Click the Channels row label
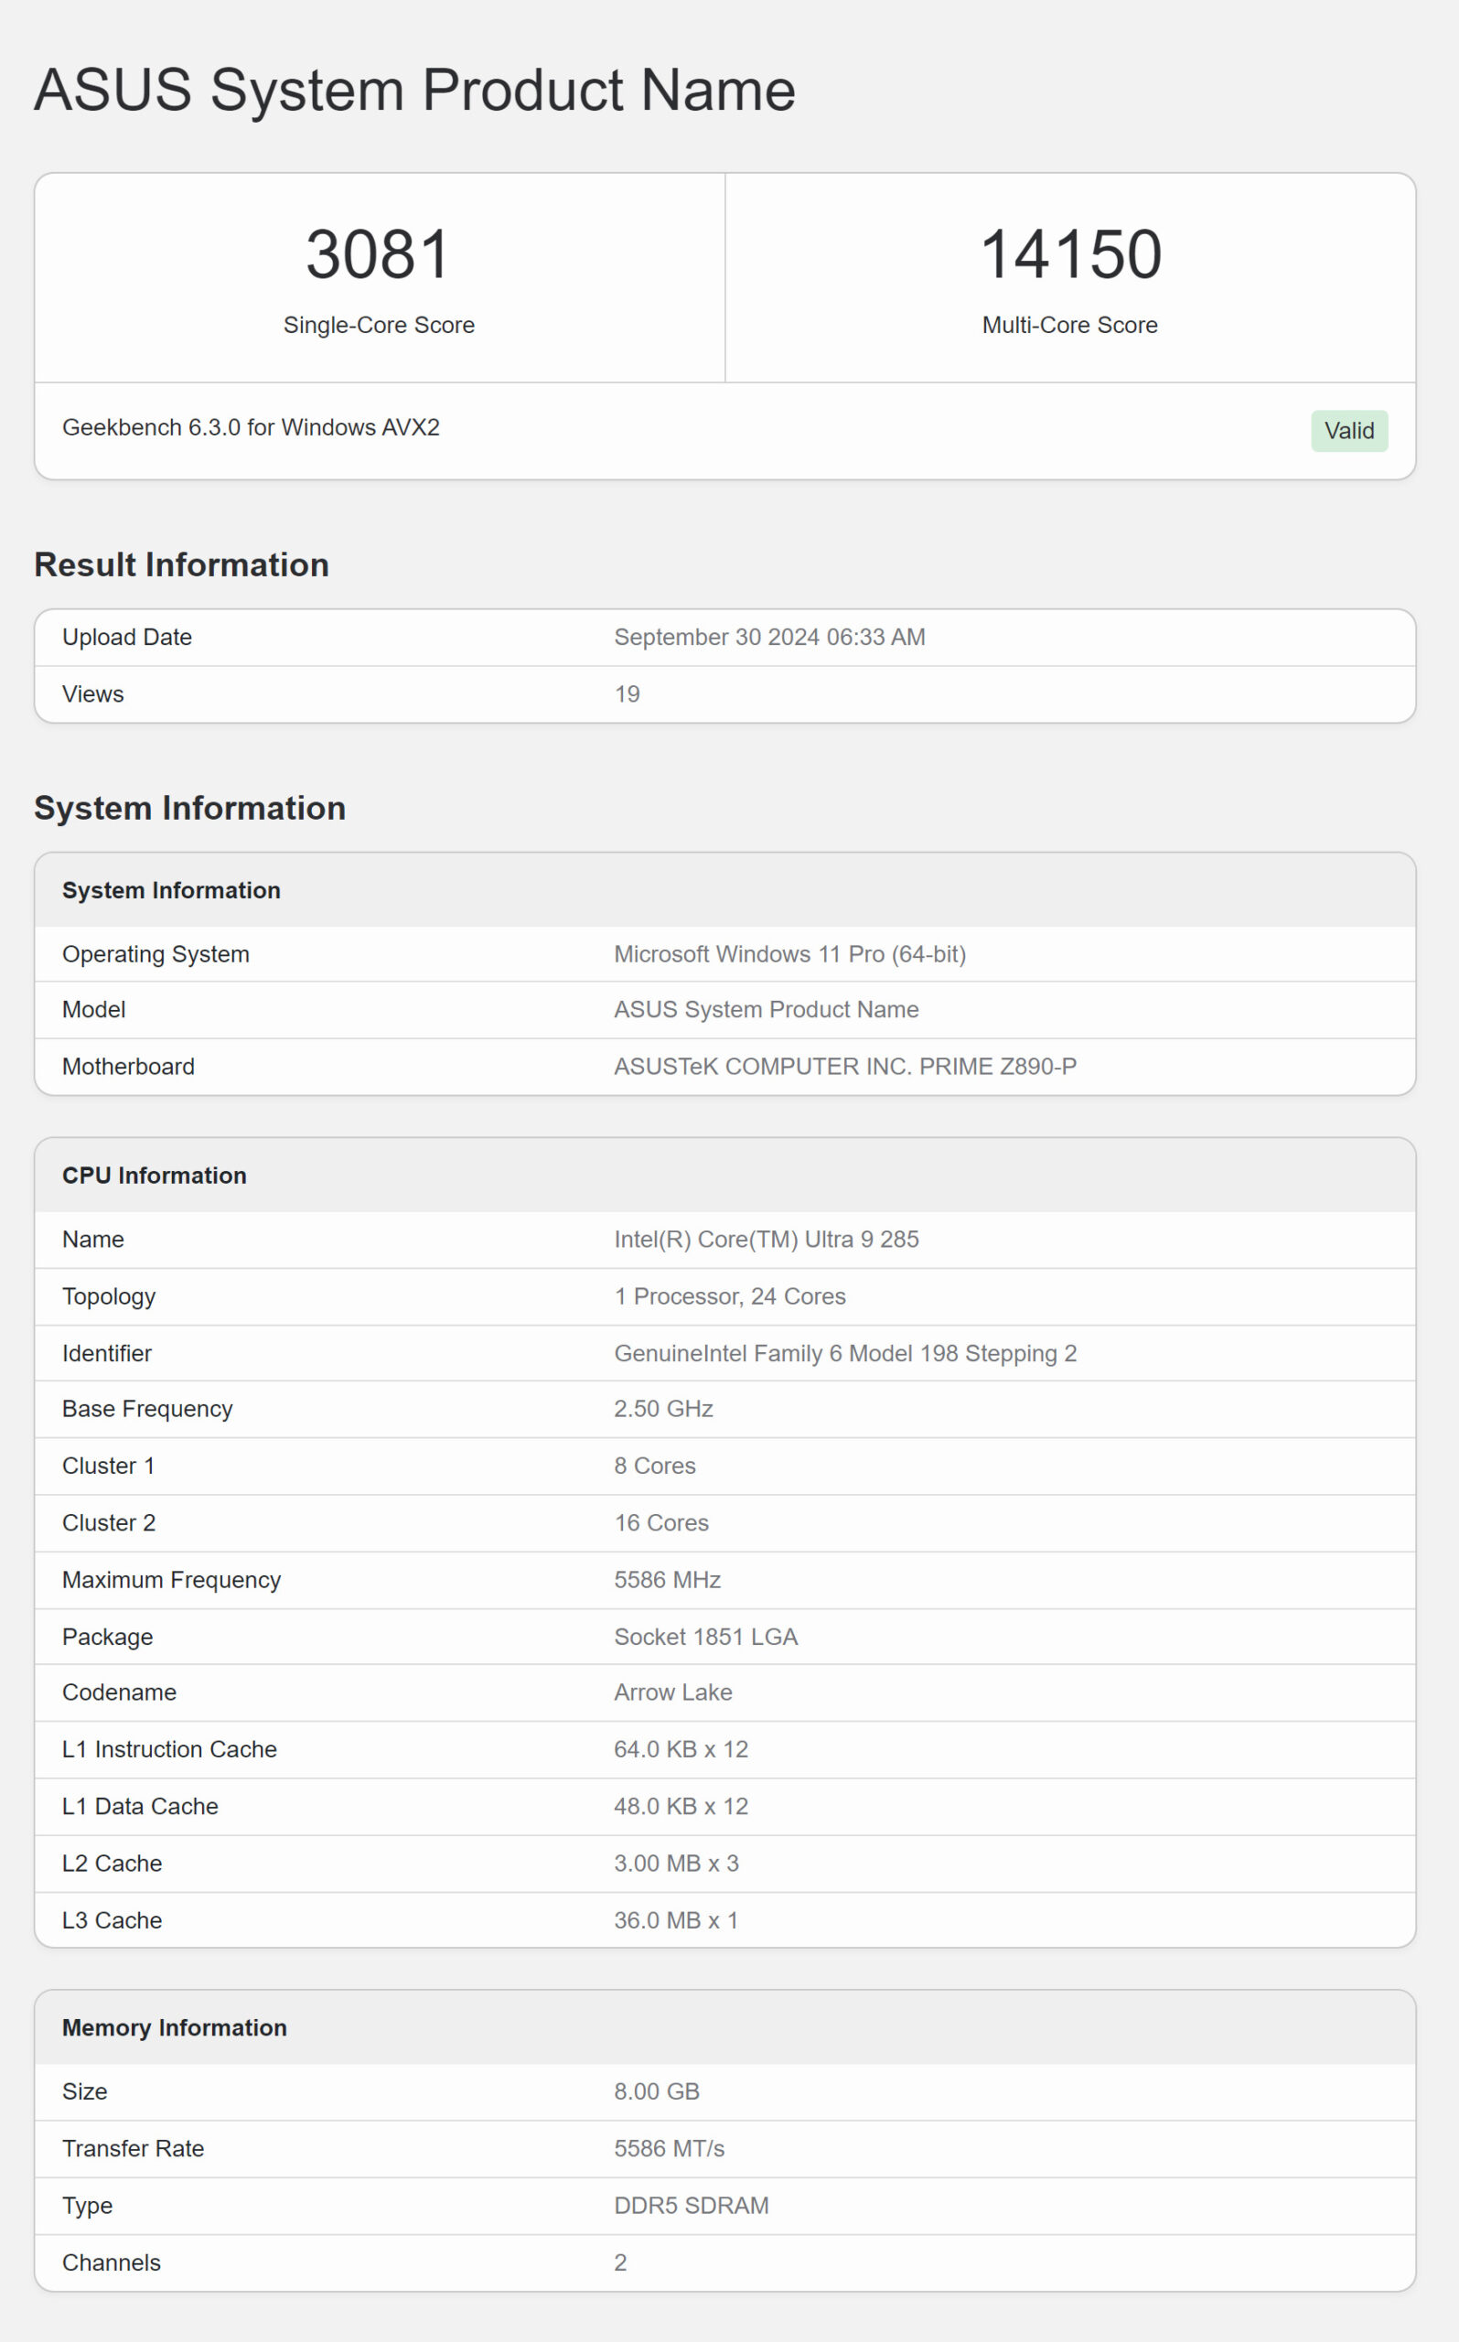The height and width of the screenshot is (2342, 1459). (111, 2261)
